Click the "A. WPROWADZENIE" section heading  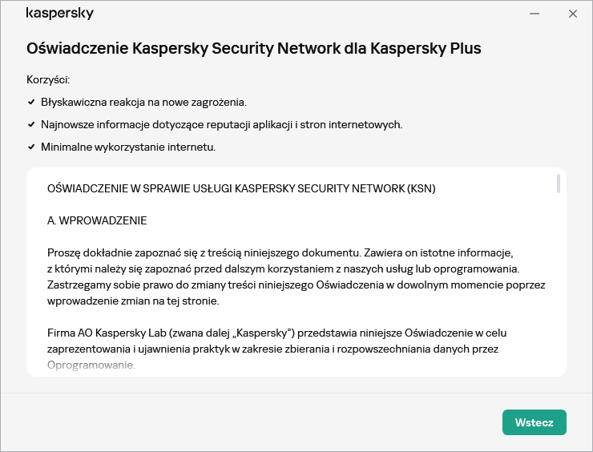[97, 220]
